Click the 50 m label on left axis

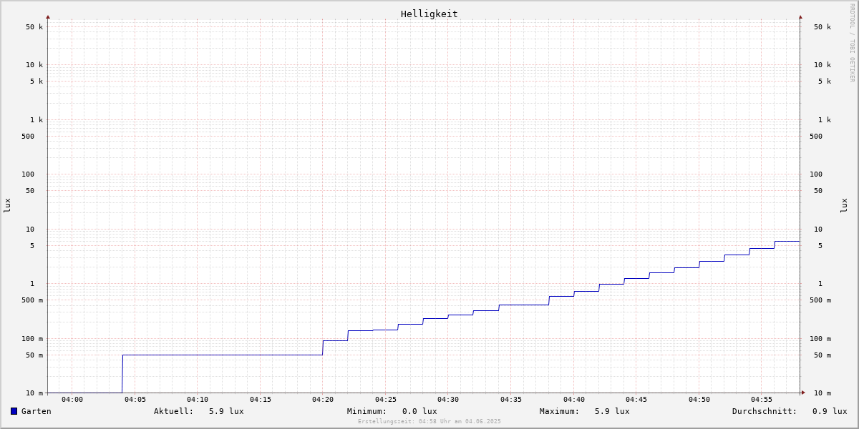tap(34, 355)
